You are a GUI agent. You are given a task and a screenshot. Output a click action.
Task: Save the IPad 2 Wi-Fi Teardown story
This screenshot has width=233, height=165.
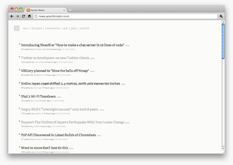pyautogui.click(x=59, y=97)
